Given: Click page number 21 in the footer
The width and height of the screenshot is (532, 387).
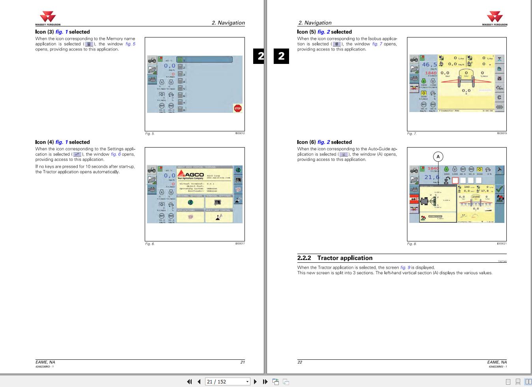Looking at the screenshot, I should click(243, 362).
